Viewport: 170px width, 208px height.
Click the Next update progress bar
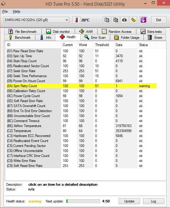(x=83, y=201)
